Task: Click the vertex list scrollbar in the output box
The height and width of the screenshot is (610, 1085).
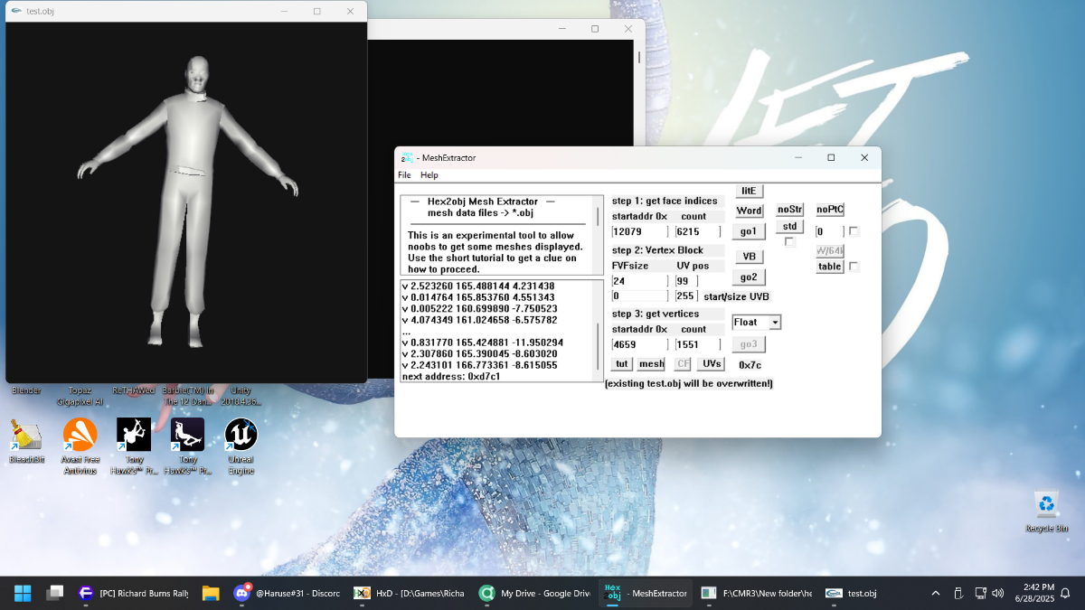Action: (x=598, y=330)
